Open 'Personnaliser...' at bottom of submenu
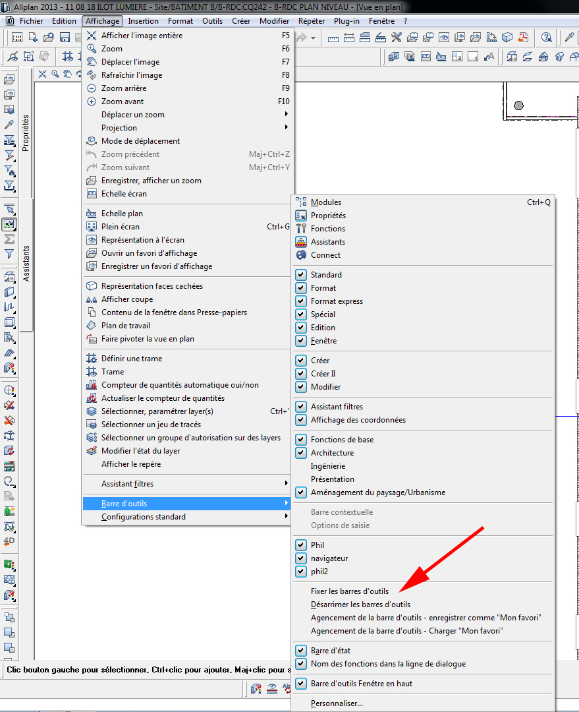The image size is (579, 712). pos(337,703)
